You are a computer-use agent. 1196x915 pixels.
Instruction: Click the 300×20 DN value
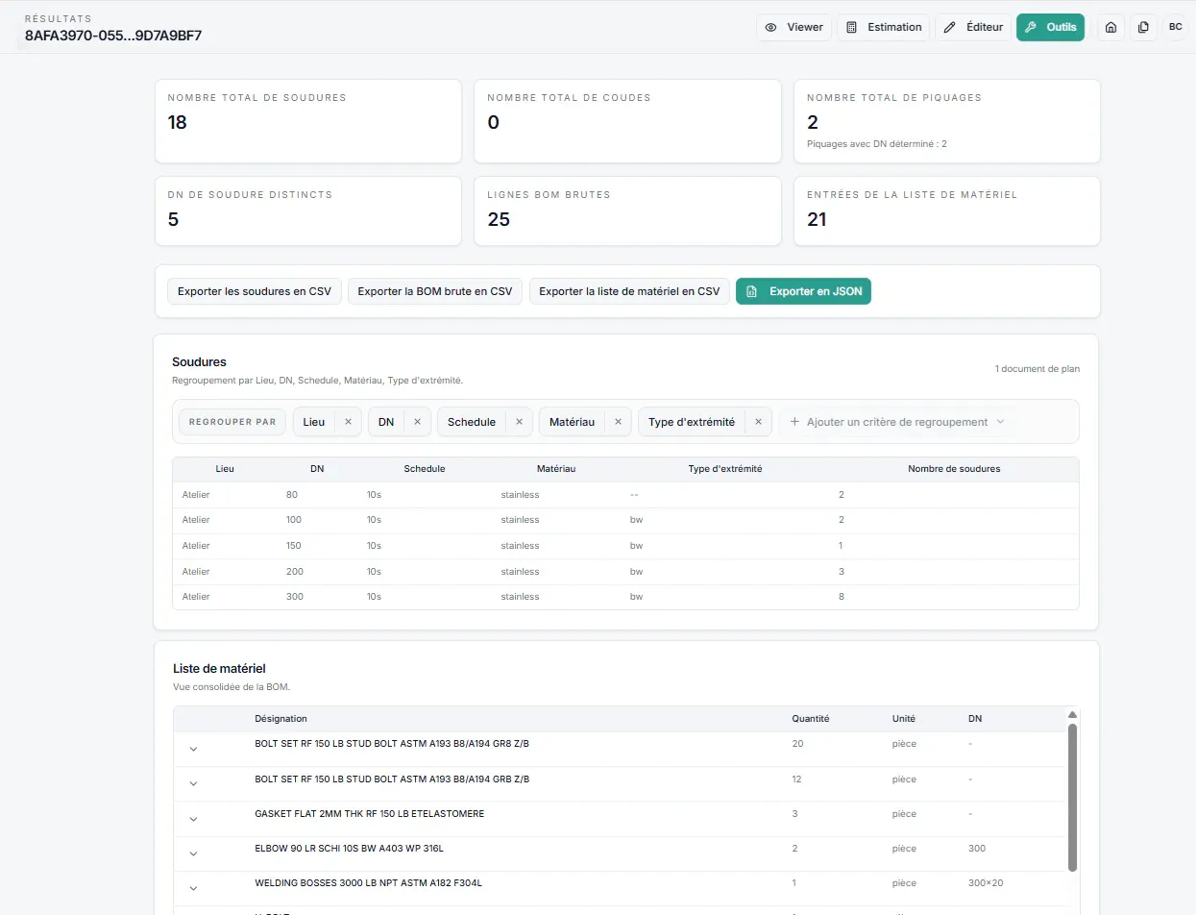pyautogui.click(x=986, y=883)
